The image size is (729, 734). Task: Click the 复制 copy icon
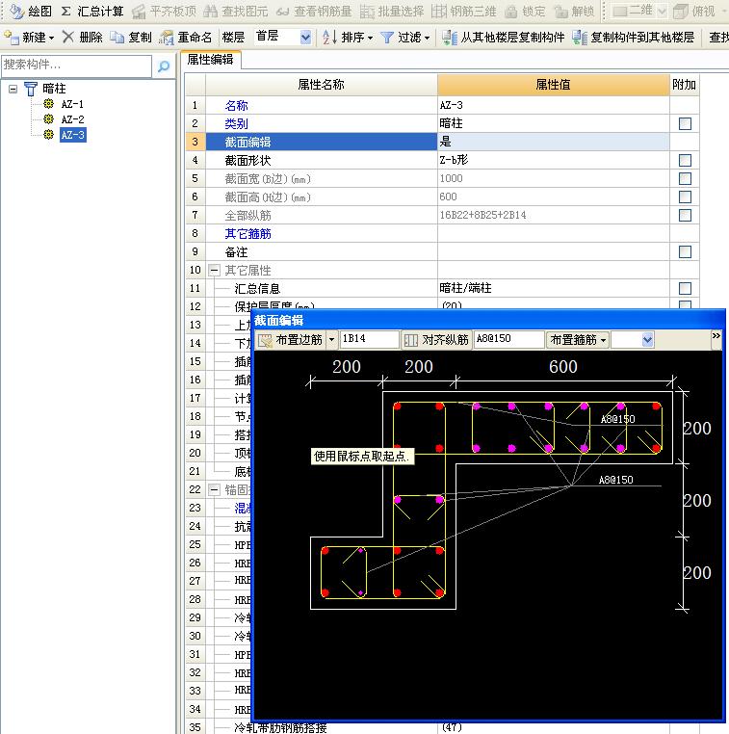(x=117, y=37)
